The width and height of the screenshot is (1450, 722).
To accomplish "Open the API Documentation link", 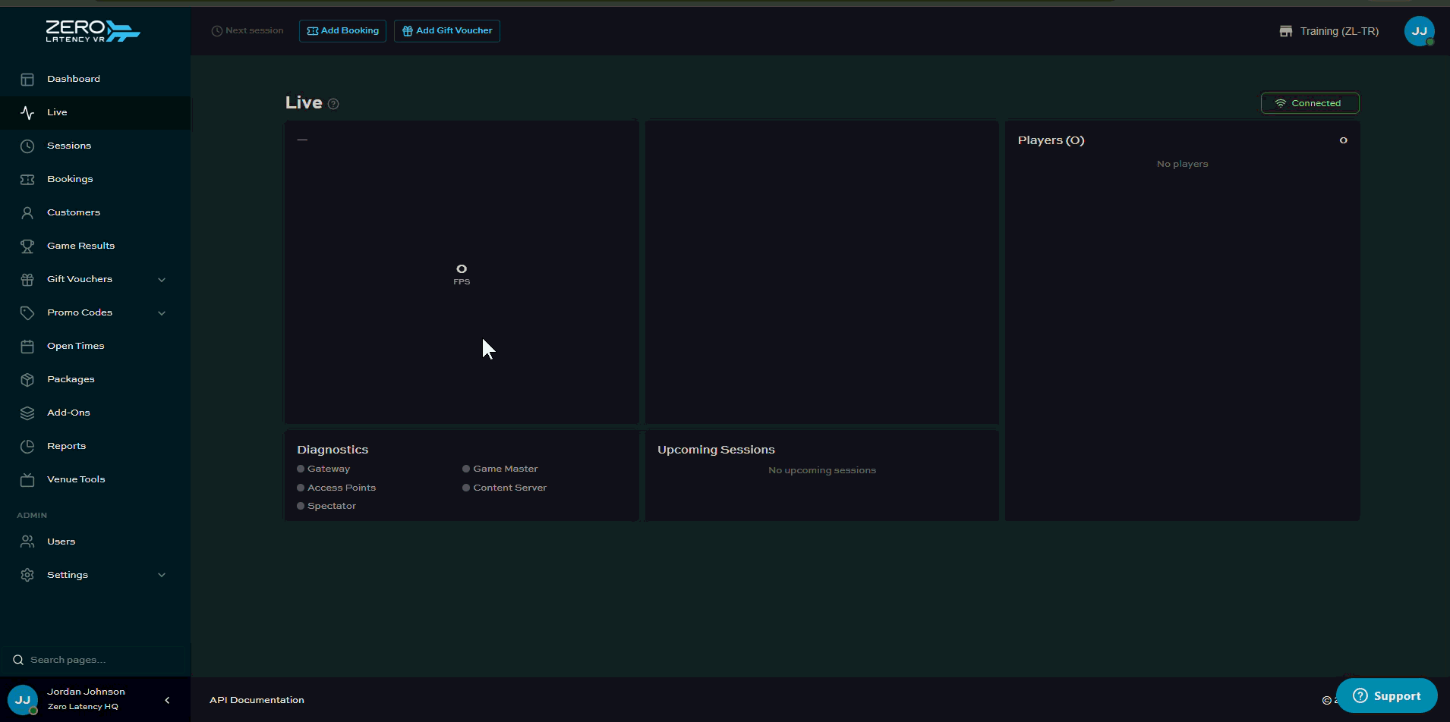I will (x=257, y=700).
